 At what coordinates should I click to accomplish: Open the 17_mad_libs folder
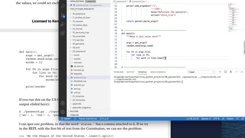tap(78, 40)
